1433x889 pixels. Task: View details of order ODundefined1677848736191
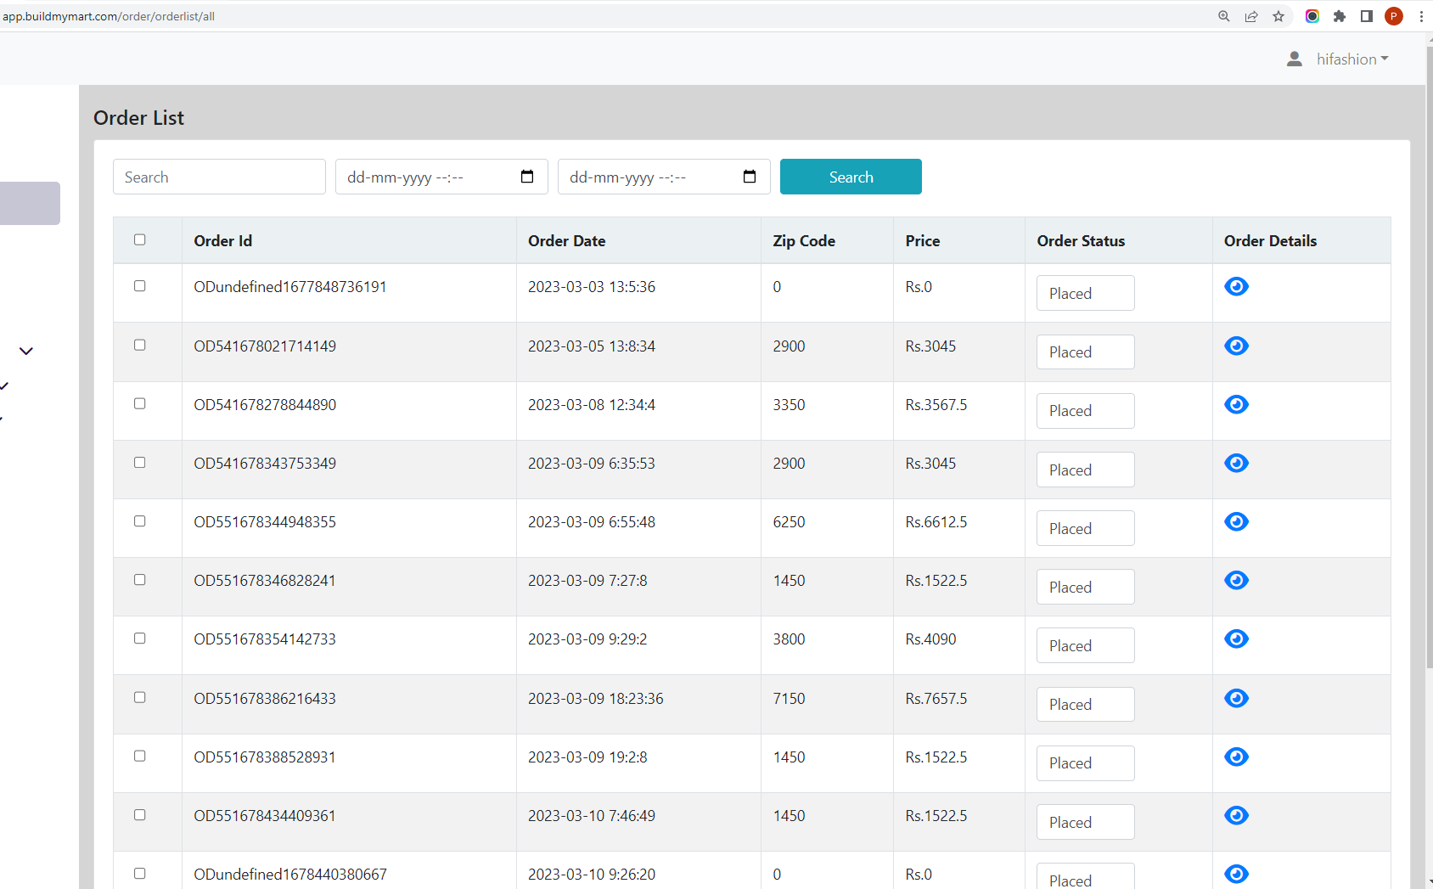coord(1236,287)
